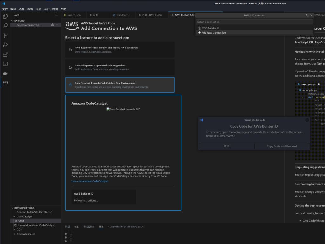Open the 选择 (Selection) menu
The image size is (325, 244).
22,9
